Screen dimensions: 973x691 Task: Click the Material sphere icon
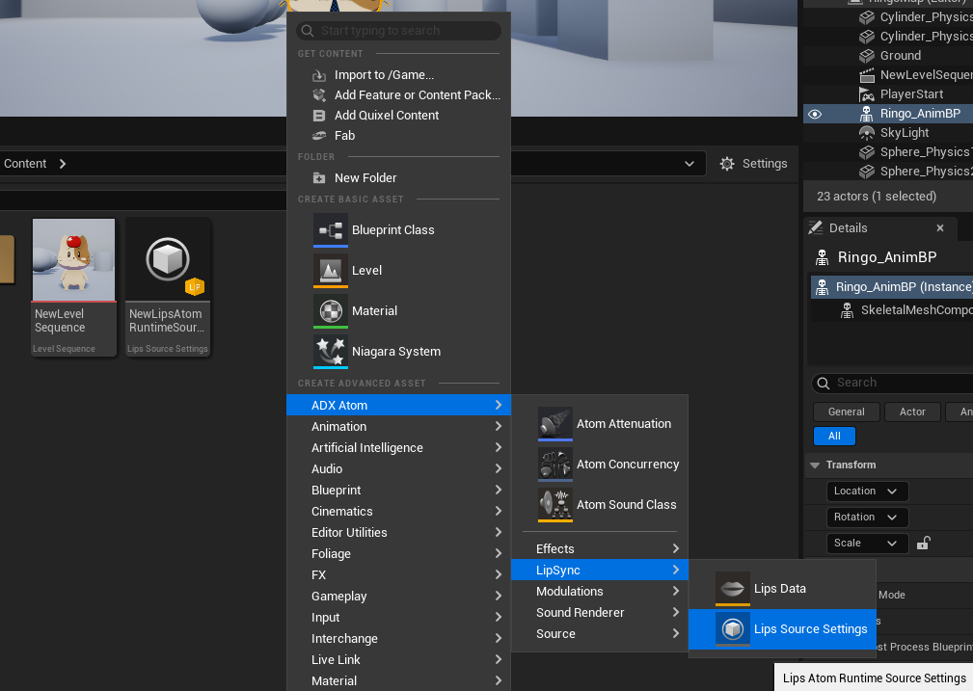tap(331, 311)
